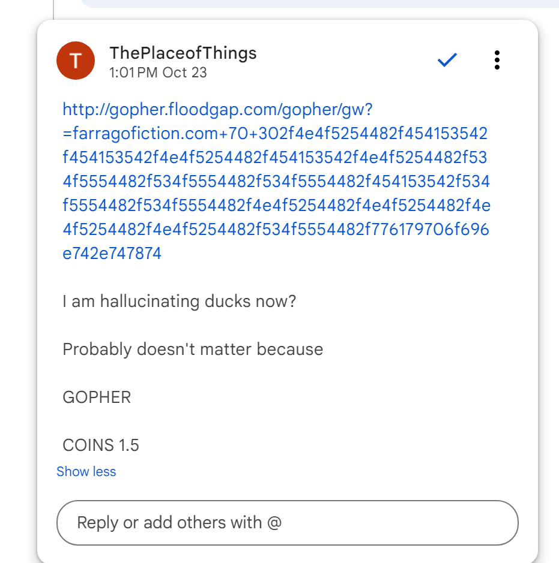The image size is (559, 563).
Task: Click the 1:01 PM Oct 23 timestamp
Action: 158,73
